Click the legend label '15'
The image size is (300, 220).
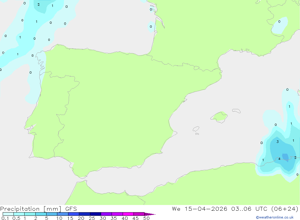point(70,218)
